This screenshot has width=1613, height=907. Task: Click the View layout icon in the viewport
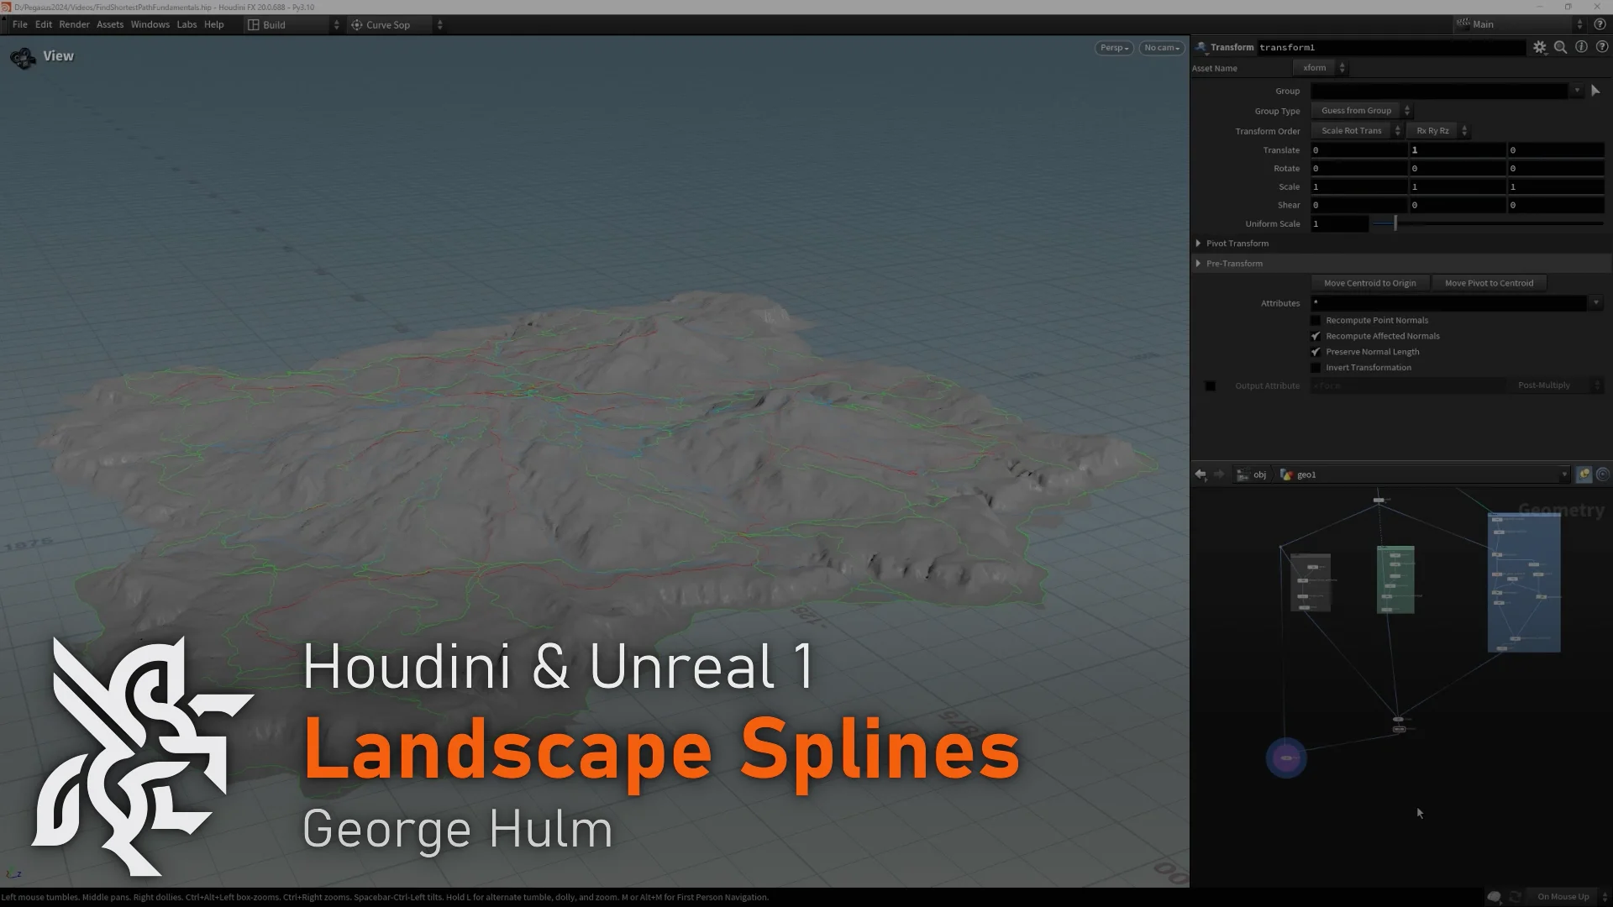point(23,56)
